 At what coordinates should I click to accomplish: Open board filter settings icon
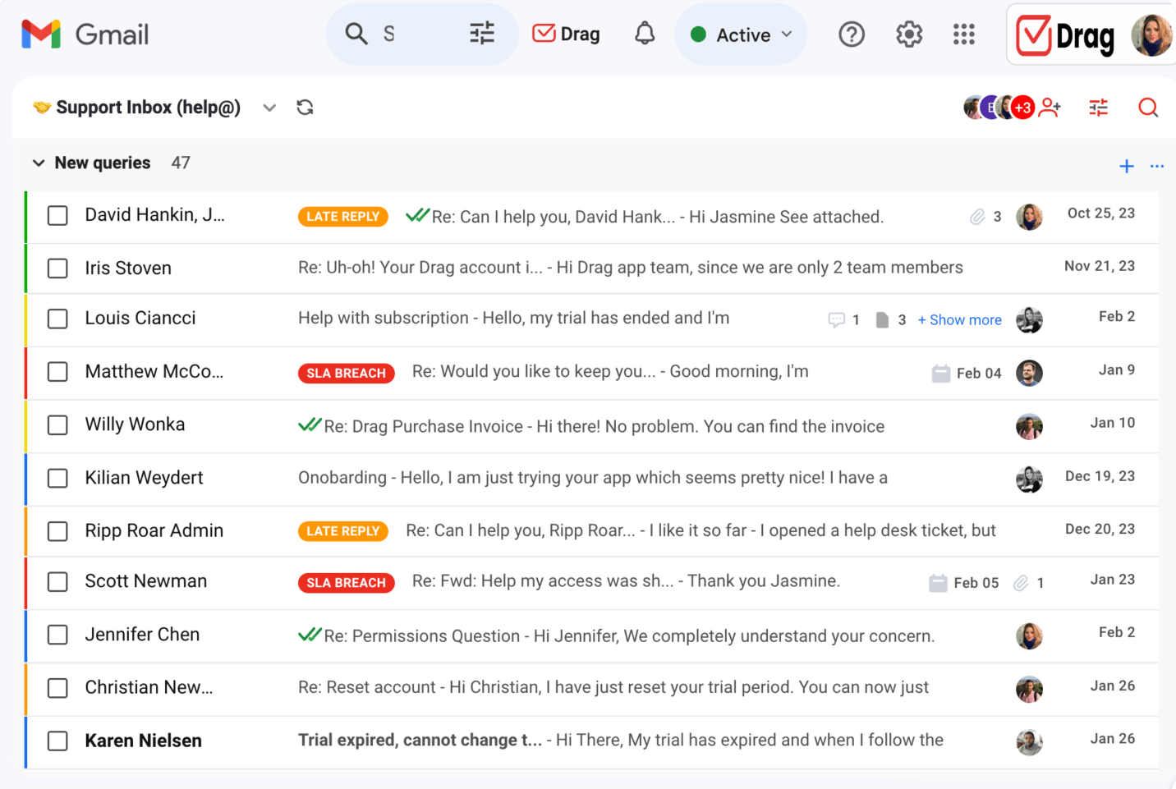(x=1099, y=108)
